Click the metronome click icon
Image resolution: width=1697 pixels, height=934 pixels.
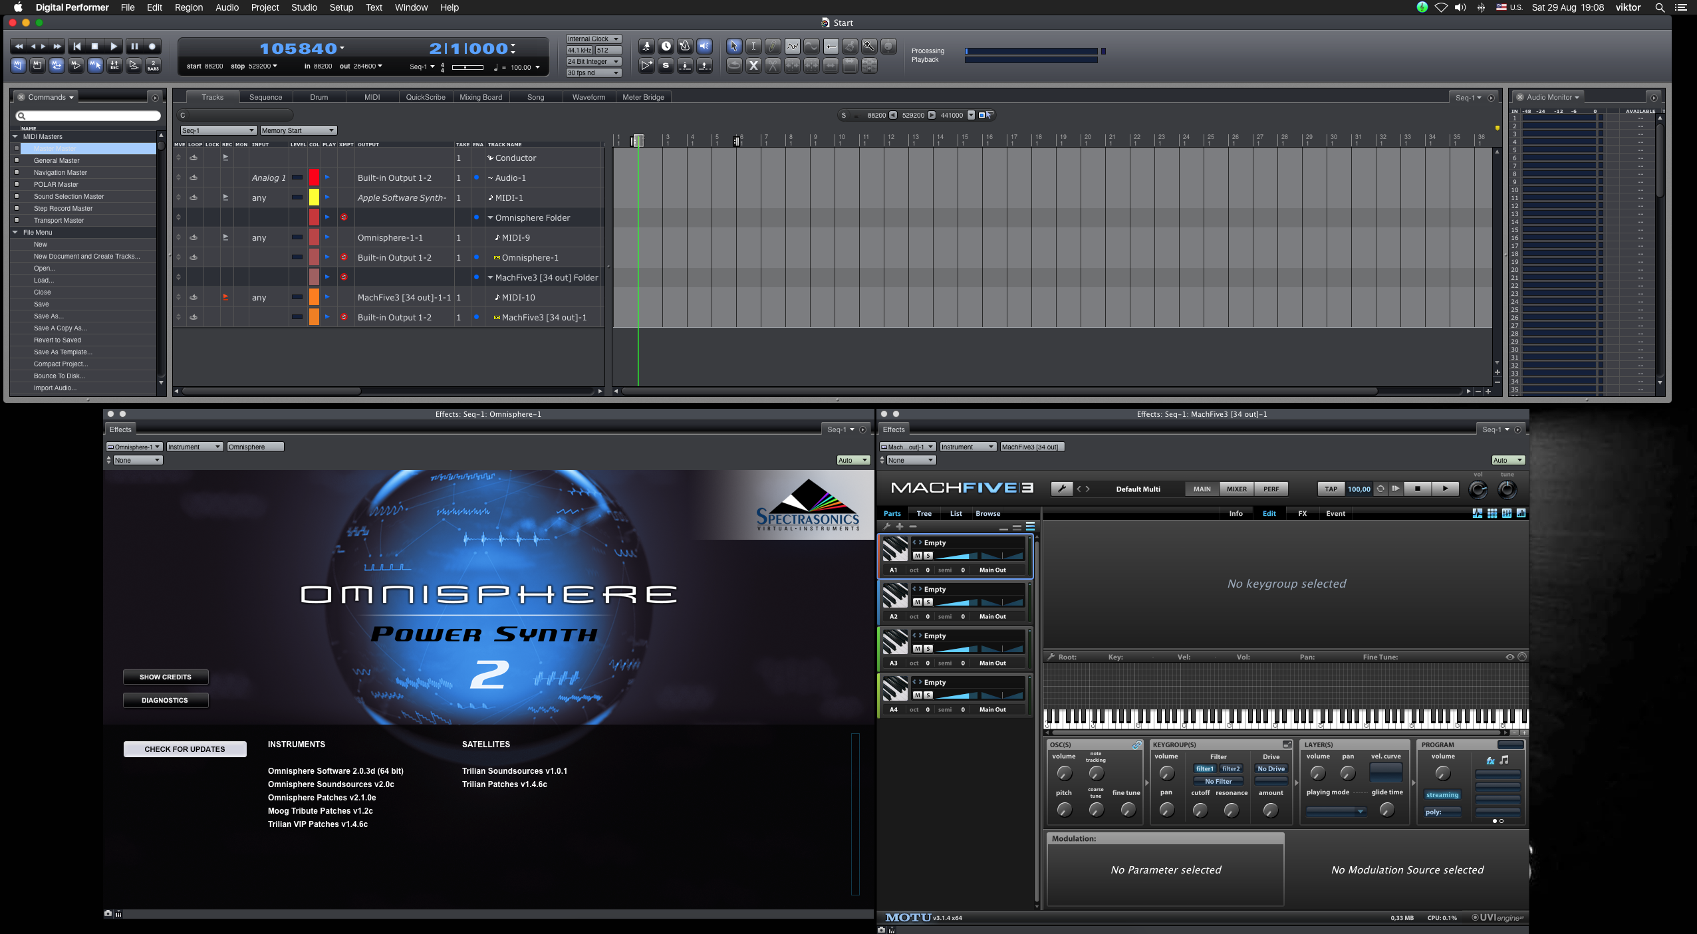pyautogui.click(x=685, y=46)
